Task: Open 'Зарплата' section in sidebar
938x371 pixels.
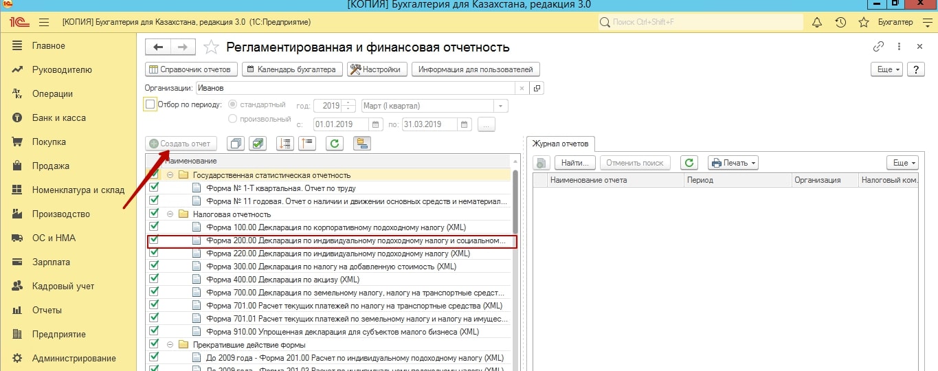Action: (51, 262)
